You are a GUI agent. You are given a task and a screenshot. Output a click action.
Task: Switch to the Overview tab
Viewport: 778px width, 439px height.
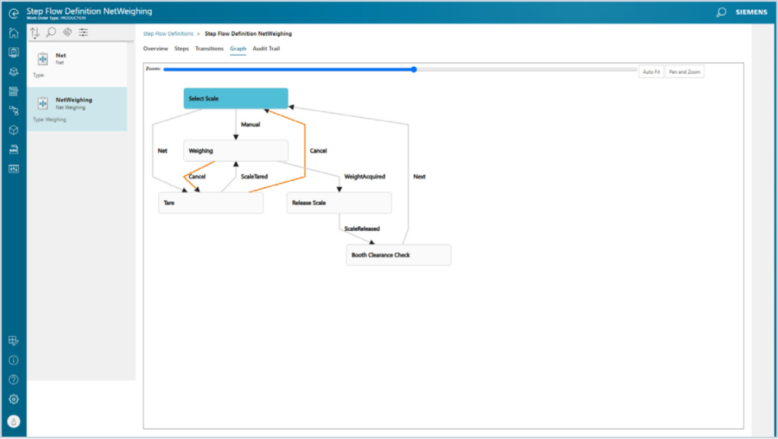(156, 49)
